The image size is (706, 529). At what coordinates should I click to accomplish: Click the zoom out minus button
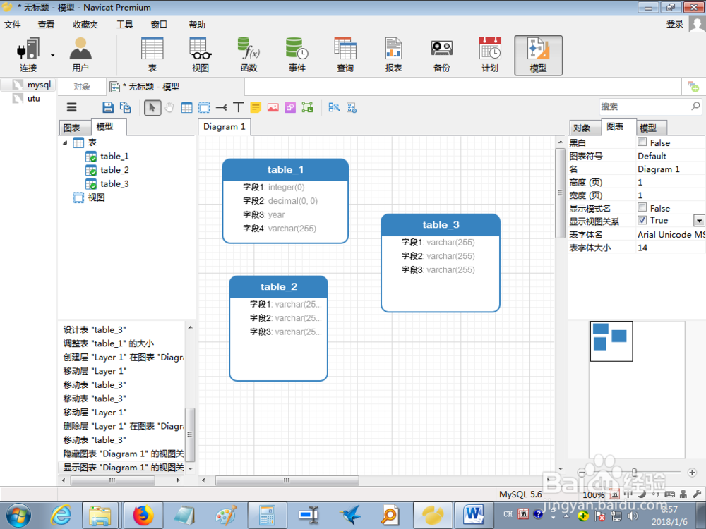point(582,473)
